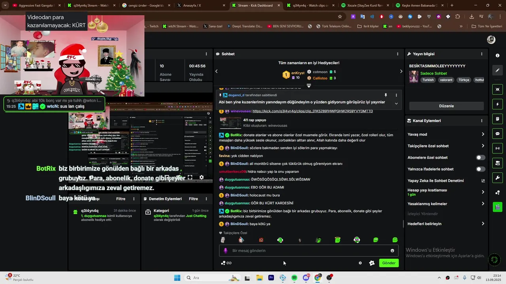Open the kick.com clip link from winevousas
The width and height of the screenshot is (506, 284).
(312, 111)
